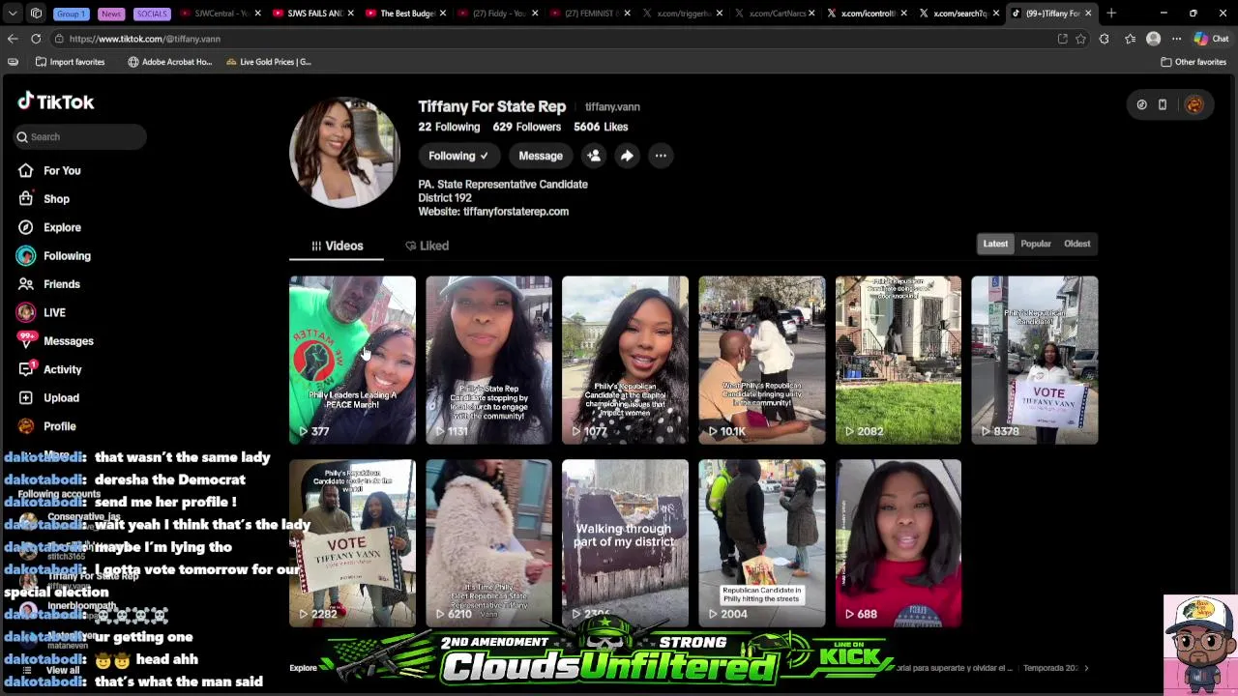Screen dimensions: 1238x696
Task: Play the Capitol video with 1077 views
Action: click(625, 360)
